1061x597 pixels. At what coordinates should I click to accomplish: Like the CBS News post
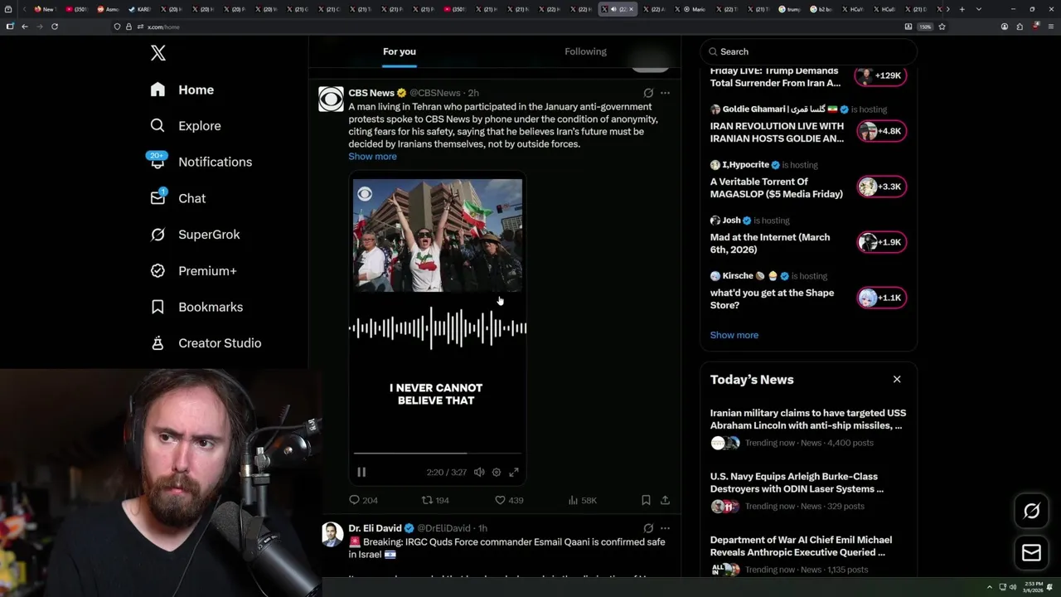point(508,500)
